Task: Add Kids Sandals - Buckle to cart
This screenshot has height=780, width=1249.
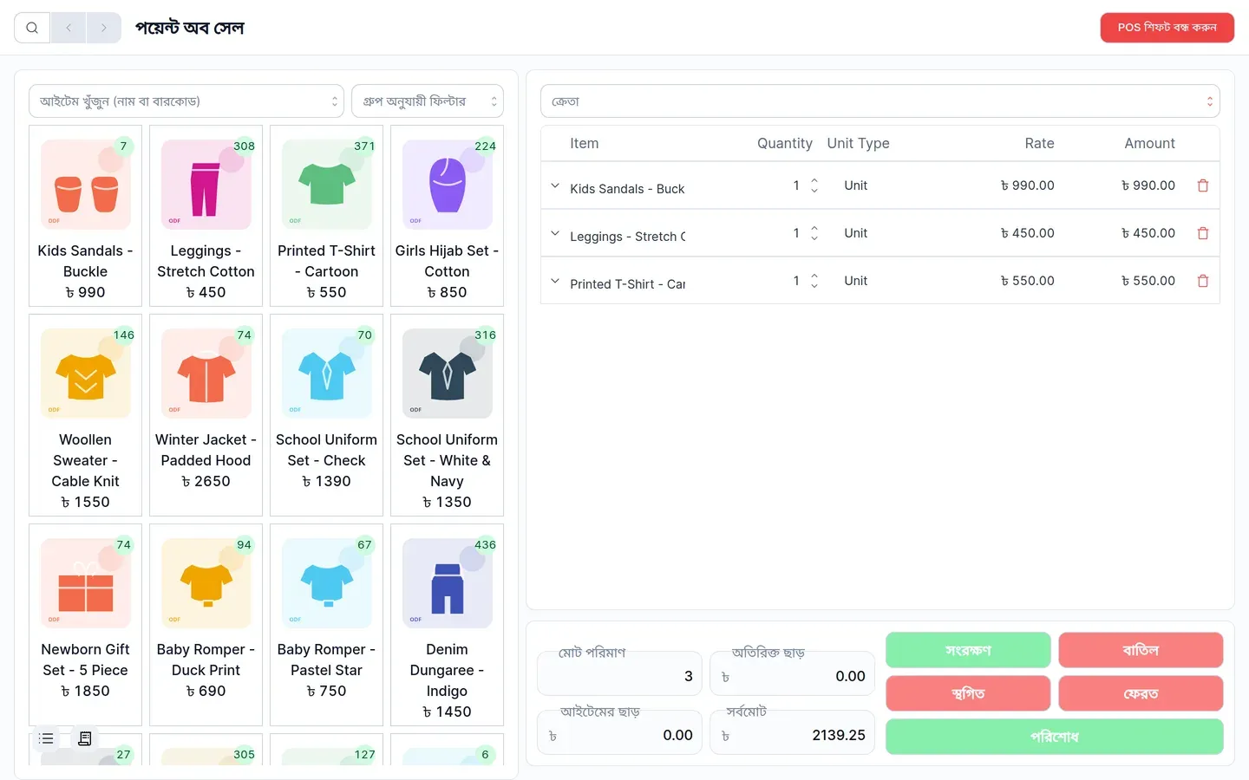Action: [85, 216]
